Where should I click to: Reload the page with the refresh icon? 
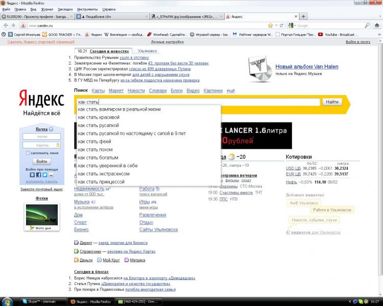point(281,25)
